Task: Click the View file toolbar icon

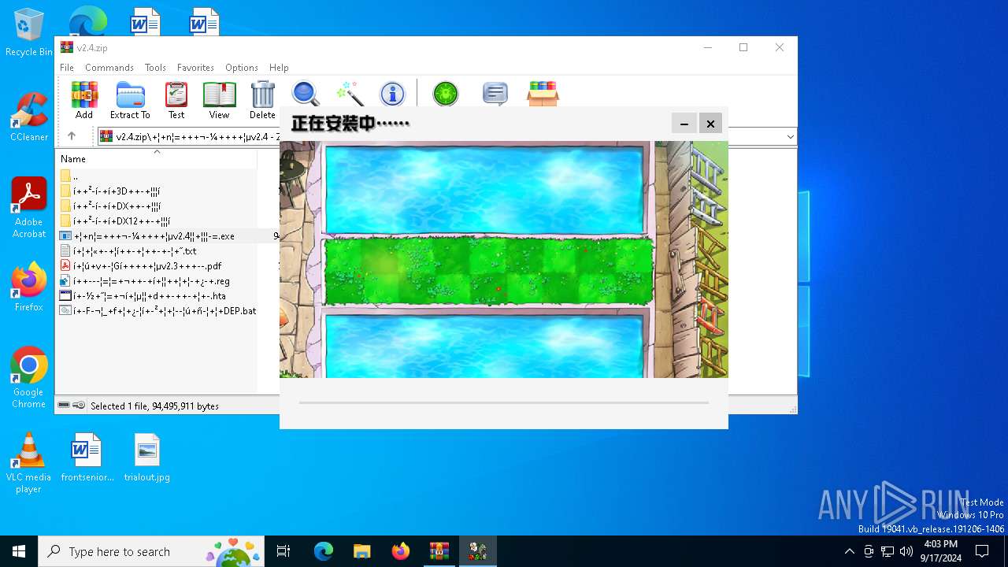Action: 219,99
